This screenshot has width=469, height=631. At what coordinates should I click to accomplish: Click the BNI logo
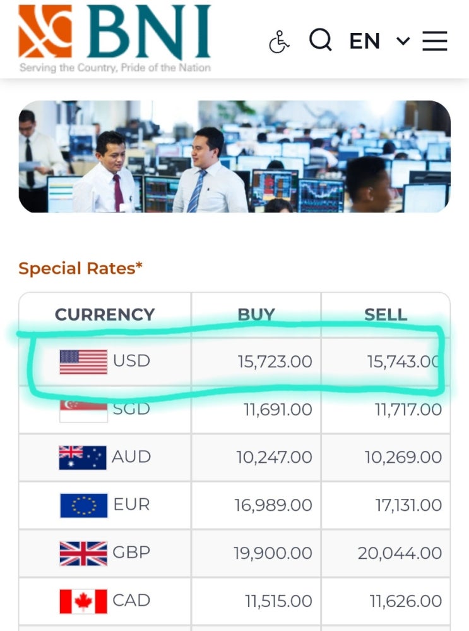pyautogui.click(x=114, y=38)
